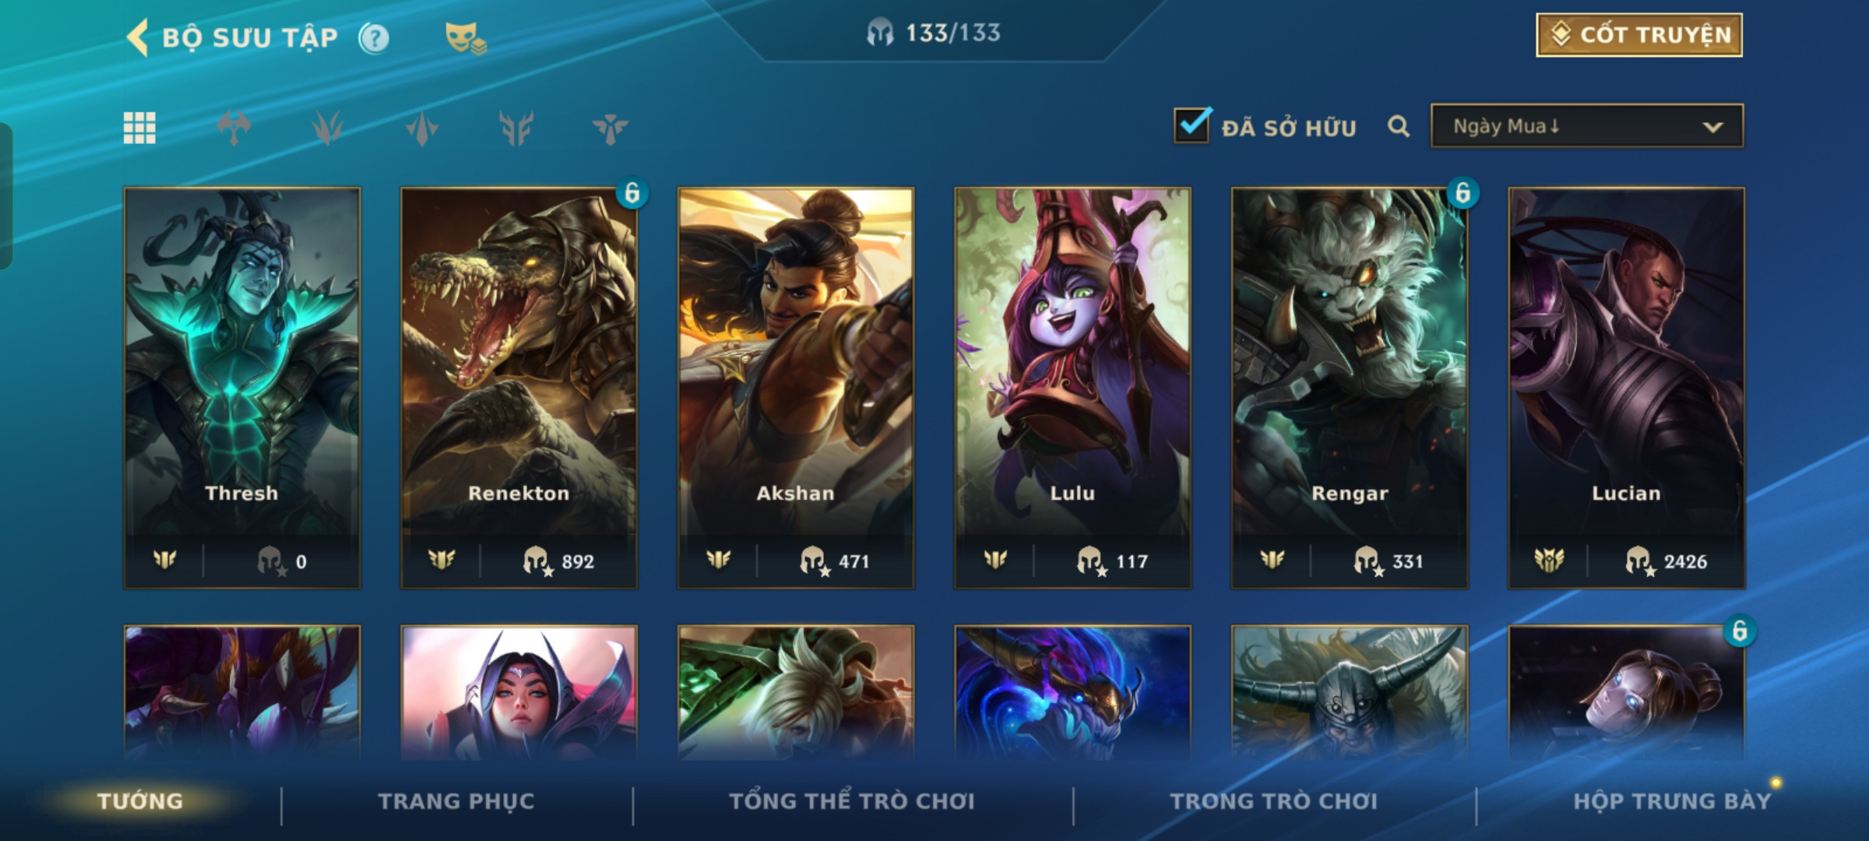Open the Lucian champion card
The height and width of the screenshot is (841, 1869).
[1626, 388]
